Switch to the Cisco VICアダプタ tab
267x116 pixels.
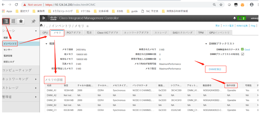pos(108,32)
